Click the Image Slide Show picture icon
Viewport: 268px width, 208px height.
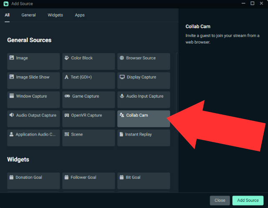pos(12,77)
